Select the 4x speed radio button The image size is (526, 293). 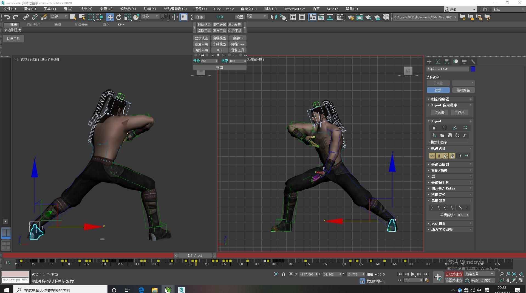click(241, 55)
